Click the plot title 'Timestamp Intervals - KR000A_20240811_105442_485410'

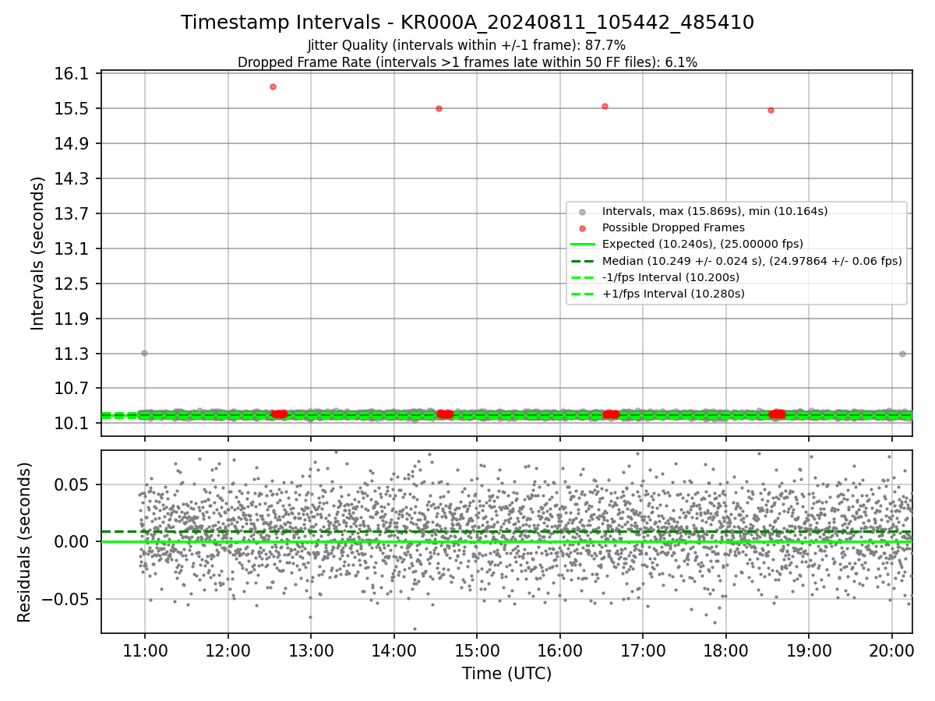pyautogui.click(x=467, y=23)
